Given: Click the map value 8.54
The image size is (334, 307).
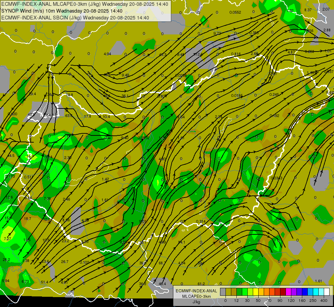Looking at the screenshot, I should pyautogui.click(x=181, y=117).
